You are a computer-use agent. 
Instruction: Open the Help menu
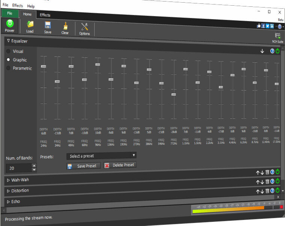coord(31,6)
